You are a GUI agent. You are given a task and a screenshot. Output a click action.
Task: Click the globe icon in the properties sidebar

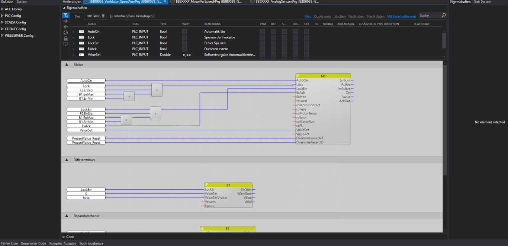[x=65, y=33]
